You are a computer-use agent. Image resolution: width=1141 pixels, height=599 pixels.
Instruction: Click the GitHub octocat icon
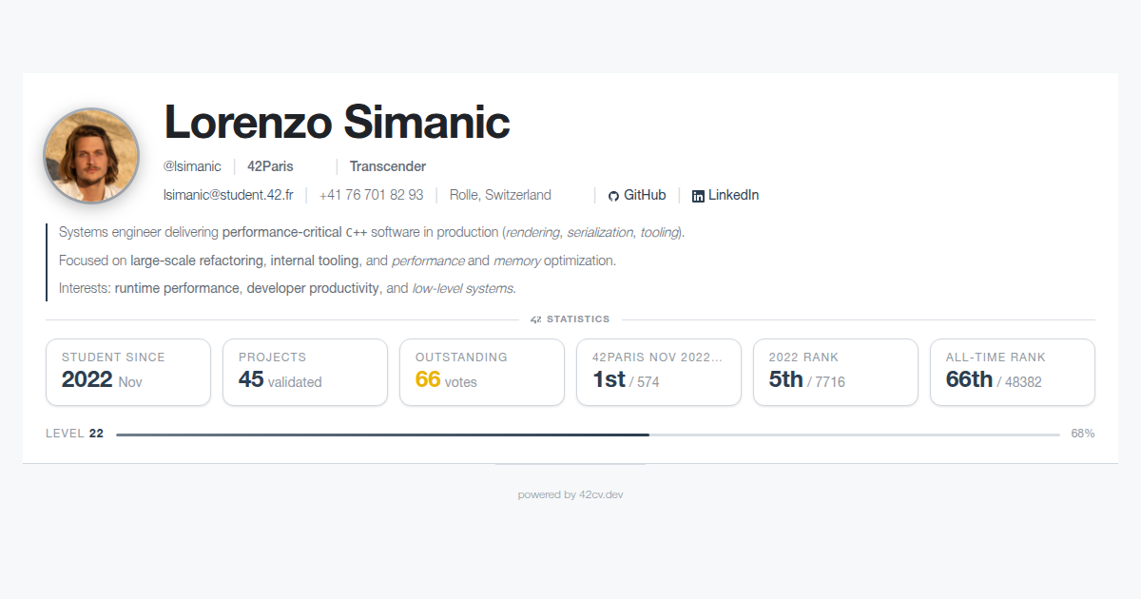613,196
